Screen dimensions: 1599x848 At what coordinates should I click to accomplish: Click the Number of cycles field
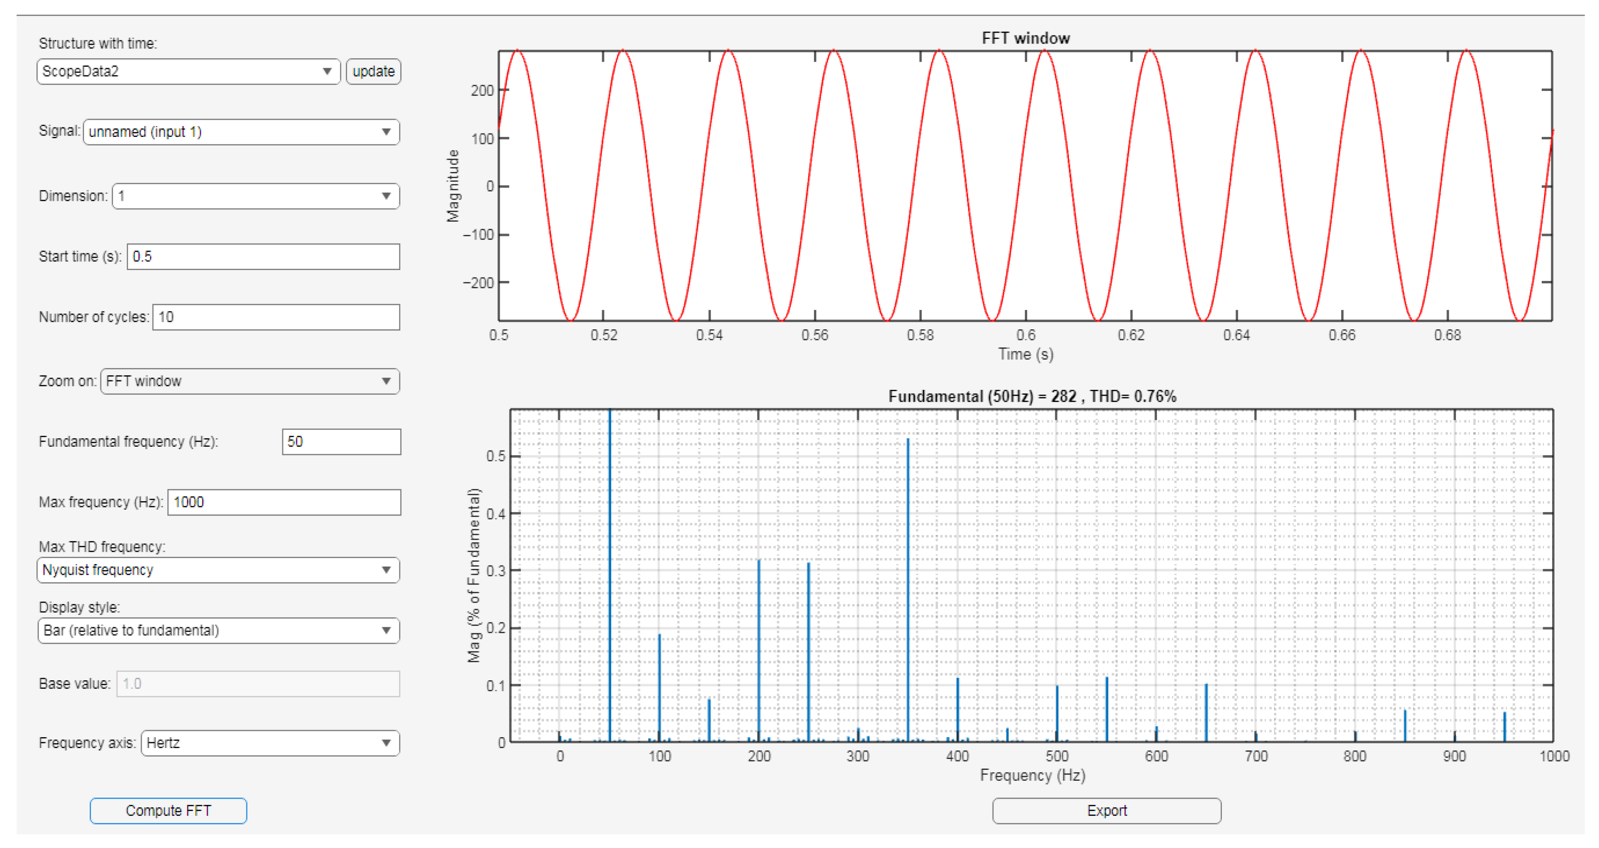[276, 317]
